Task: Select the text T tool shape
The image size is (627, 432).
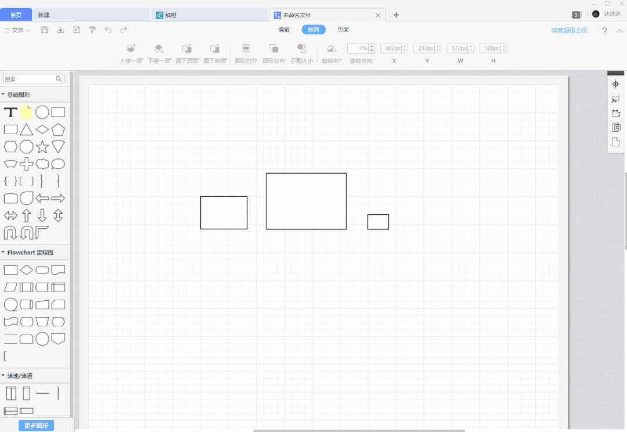Action: click(x=11, y=113)
